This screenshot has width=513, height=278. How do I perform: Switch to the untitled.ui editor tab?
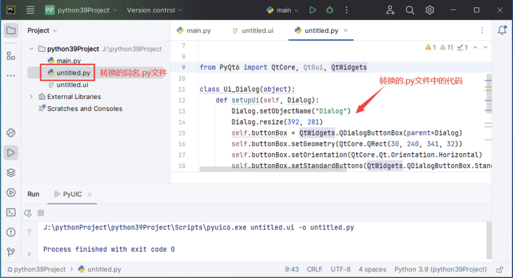tap(253, 30)
